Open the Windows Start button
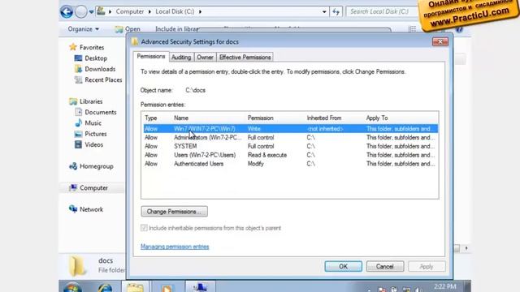Viewport: 520px width, 292px height. click(73, 286)
